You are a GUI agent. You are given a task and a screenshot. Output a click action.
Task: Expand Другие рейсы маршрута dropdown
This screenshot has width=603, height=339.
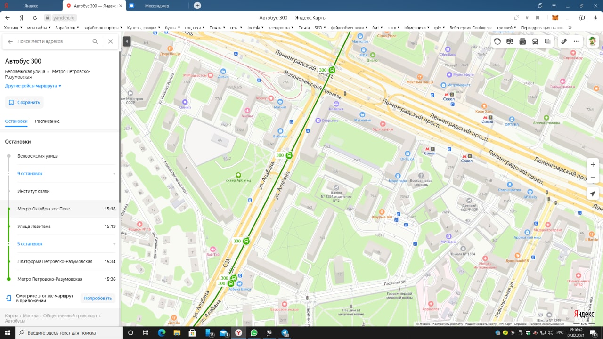[x=33, y=86]
